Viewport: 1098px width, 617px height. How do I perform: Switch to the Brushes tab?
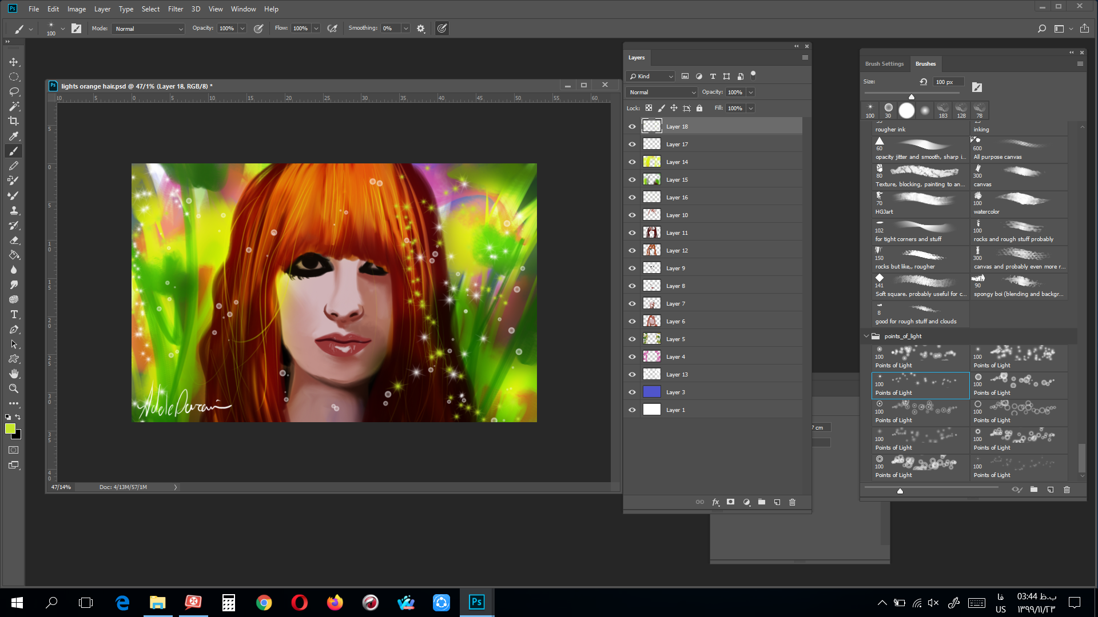tap(925, 64)
